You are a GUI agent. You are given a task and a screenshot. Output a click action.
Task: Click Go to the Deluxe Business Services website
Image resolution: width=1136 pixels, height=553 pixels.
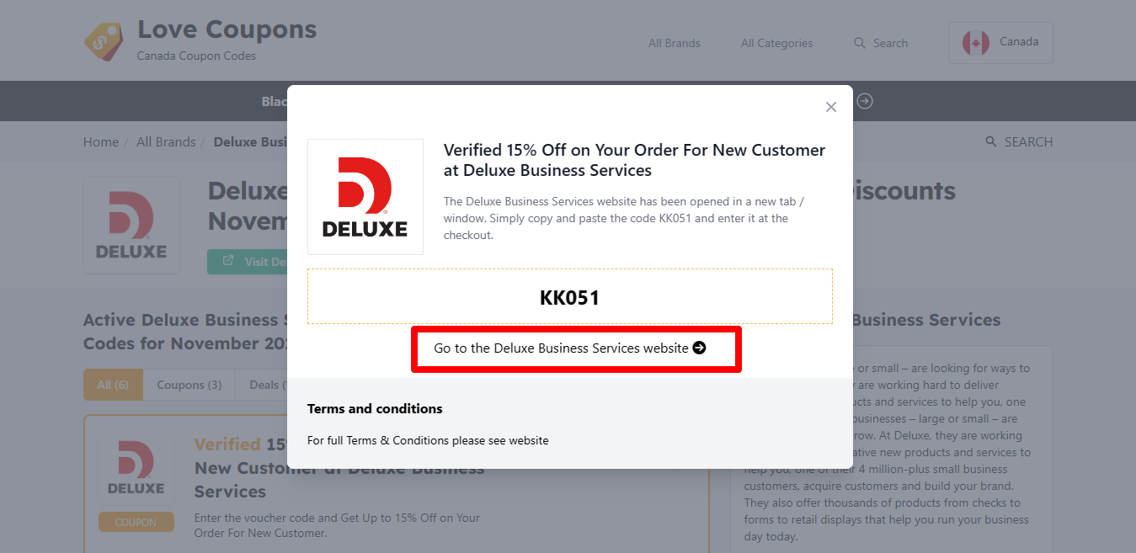(575, 348)
